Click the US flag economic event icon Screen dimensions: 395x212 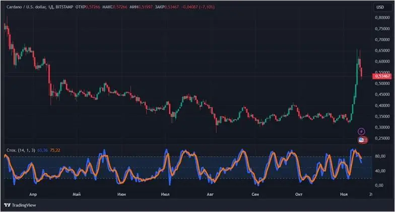click(x=361, y=139)
